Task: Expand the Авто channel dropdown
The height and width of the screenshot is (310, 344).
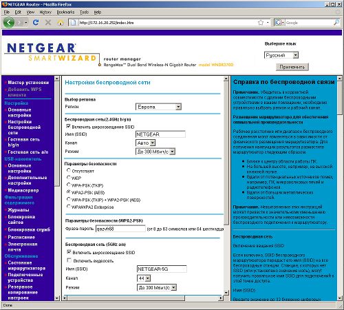Action: tap(146, 143)
